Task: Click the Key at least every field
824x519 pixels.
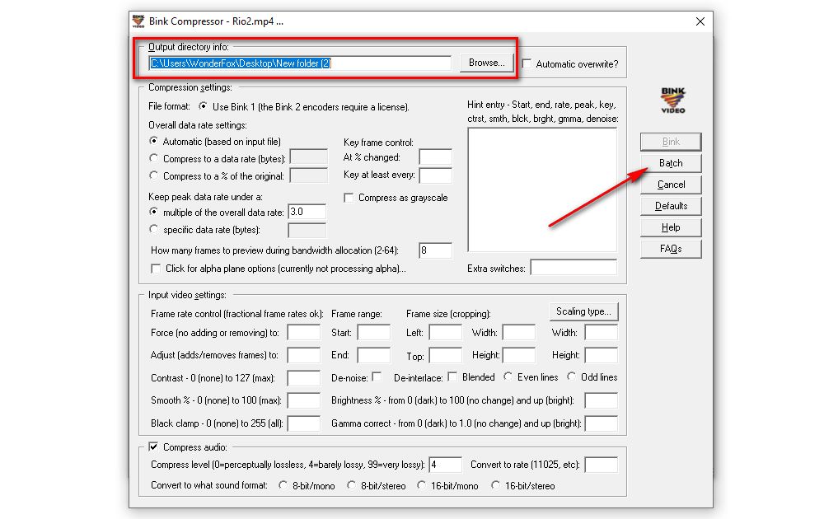Action: 435,175
